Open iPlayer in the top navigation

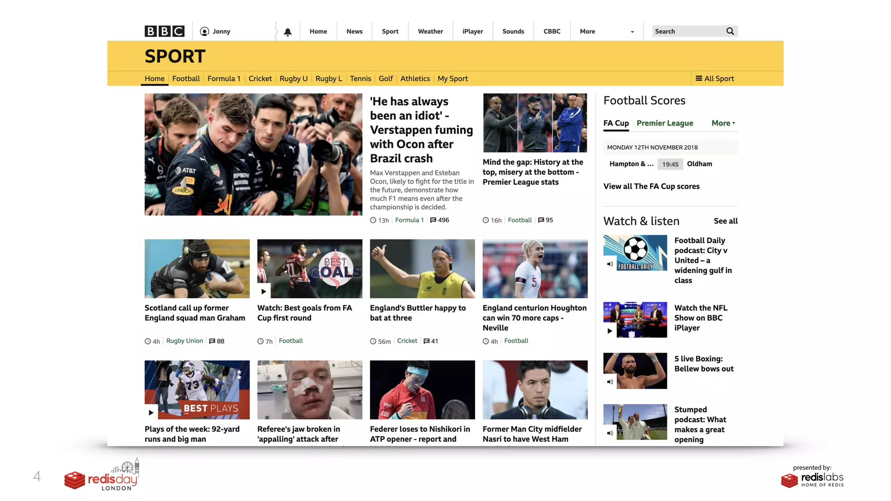[472, 32]
